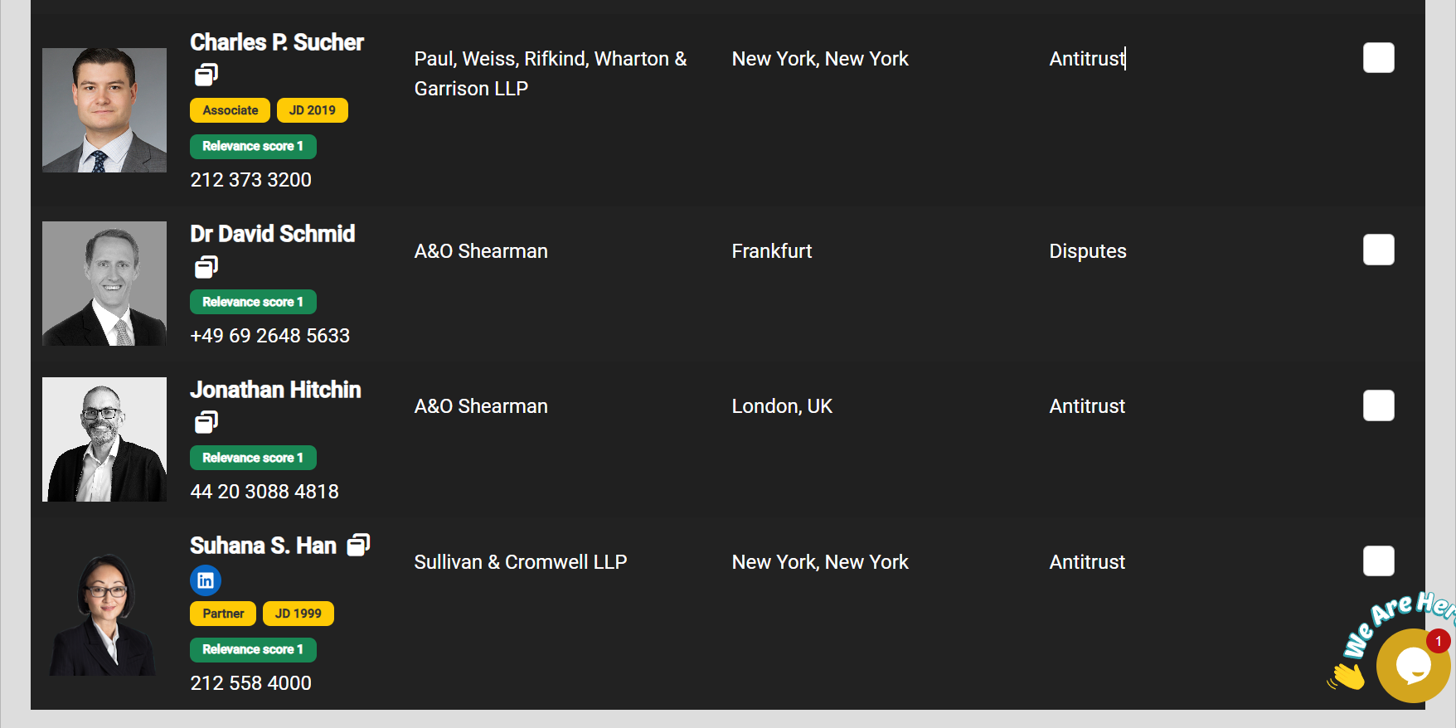Click the Antitrust text field with cursor
The width and height of the screenshot is (1456, 728).
1087,59
